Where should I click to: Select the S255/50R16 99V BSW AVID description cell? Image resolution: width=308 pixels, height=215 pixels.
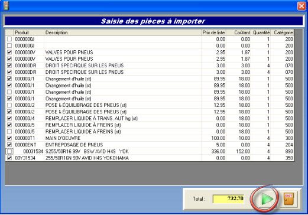[x=122, y=151]
